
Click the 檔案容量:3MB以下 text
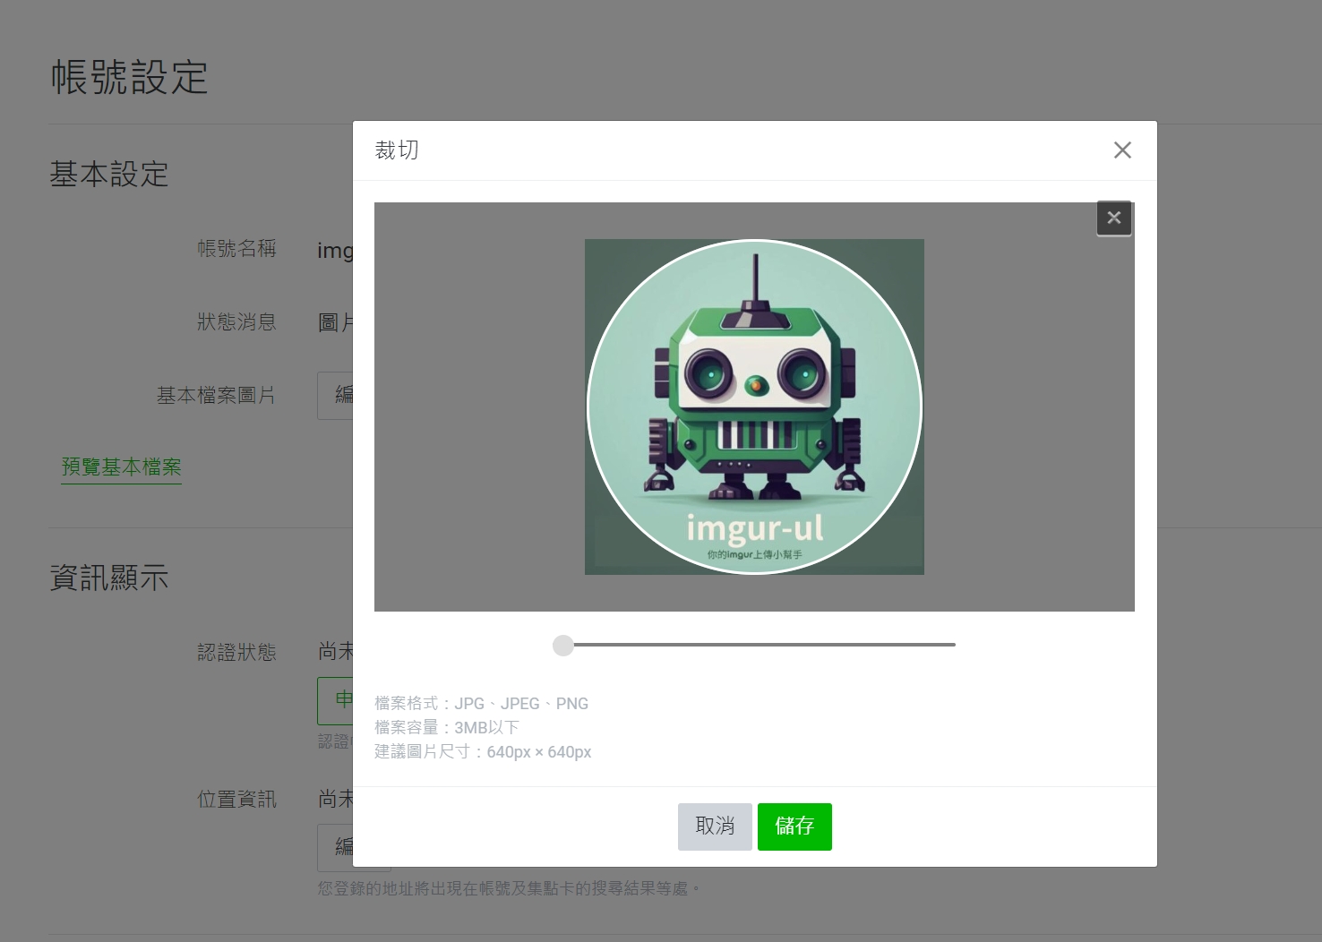tap(447, 728)
